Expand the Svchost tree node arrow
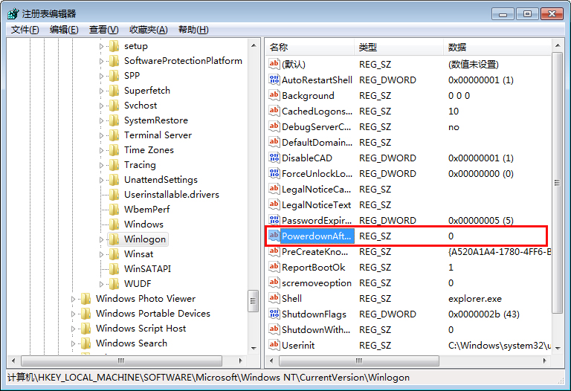This screenshot has height=391, width=571. pos(102,106)
